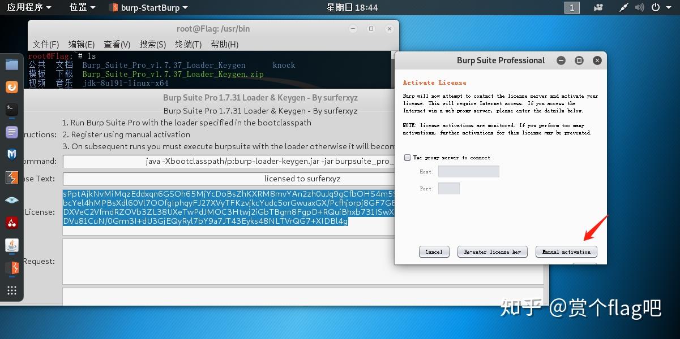Click the power icon in top bar
680x339 pixels.
(656, 7)
